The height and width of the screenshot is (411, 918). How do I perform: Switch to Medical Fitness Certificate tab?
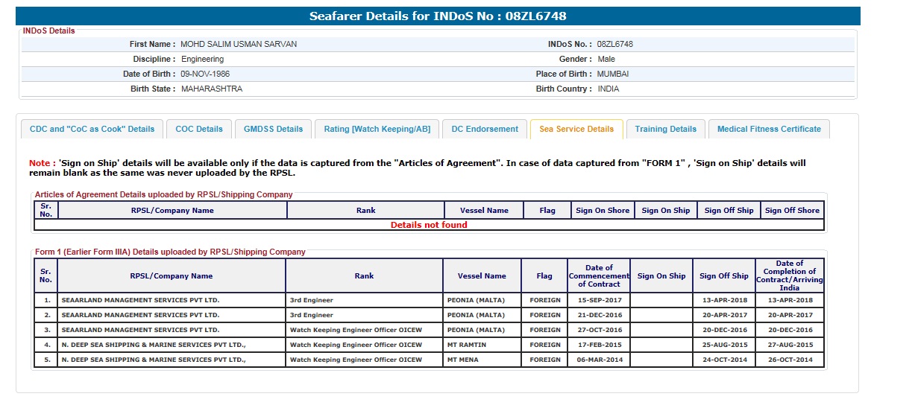click(x=769, y=129)
